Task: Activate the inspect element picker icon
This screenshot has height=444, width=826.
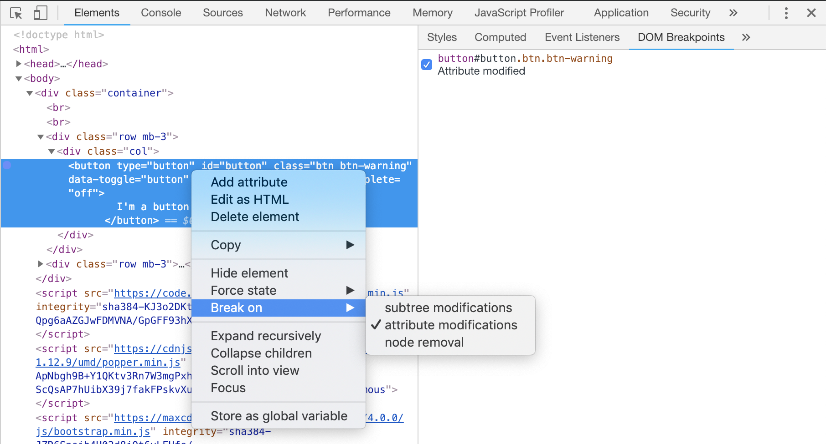Action: 16,13
